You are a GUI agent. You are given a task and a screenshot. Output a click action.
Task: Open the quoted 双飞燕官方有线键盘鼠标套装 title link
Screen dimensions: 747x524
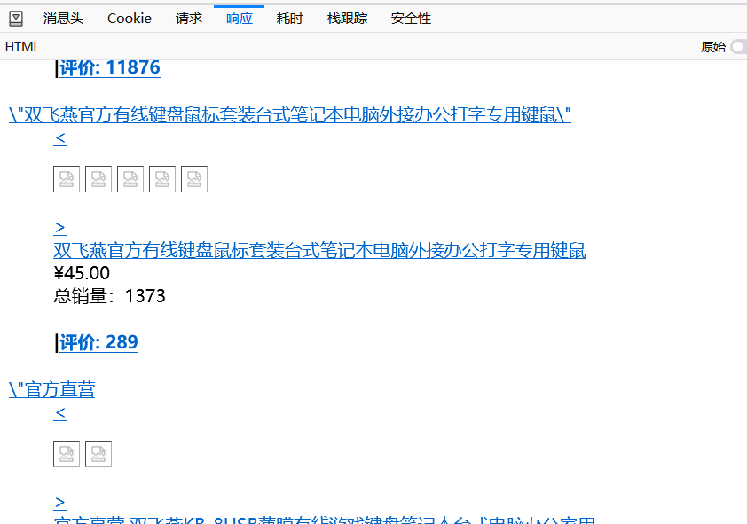(289, 114)
